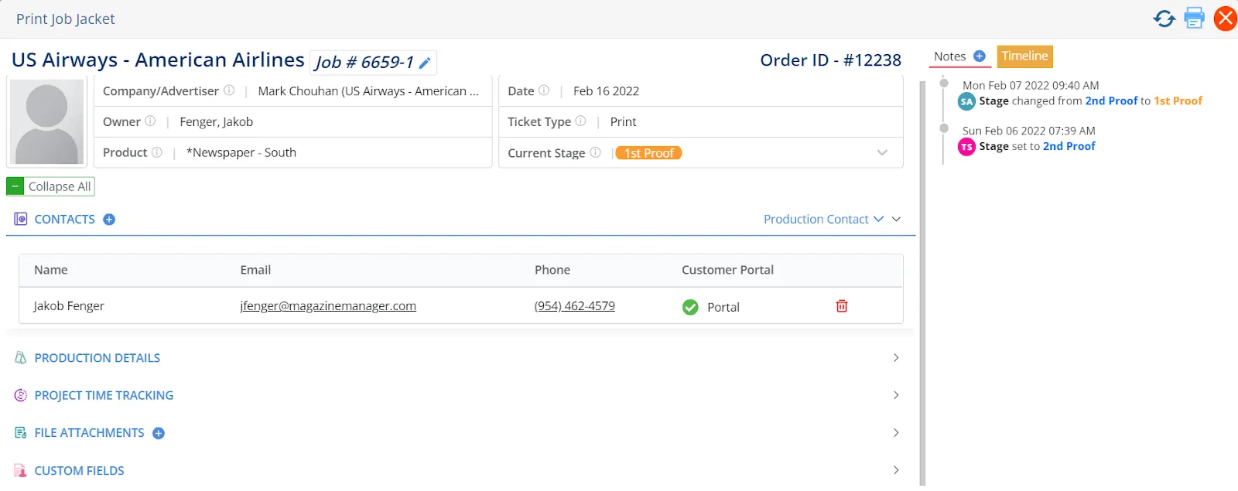Switch to the Timeline tab
The width and height of the screenshot is (1238, 491).
click(1024, 56)
